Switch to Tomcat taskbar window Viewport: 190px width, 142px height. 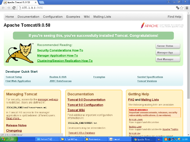click(119, 139)
